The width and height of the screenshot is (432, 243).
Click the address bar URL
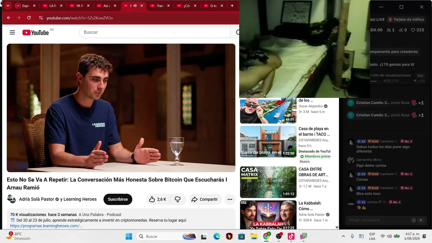coord(80,18)
